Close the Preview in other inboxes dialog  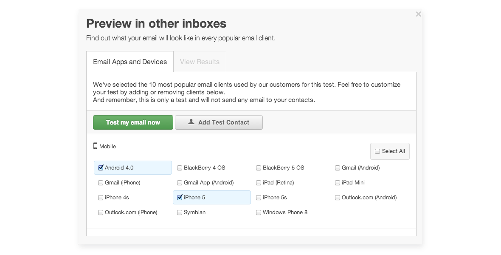418,14
